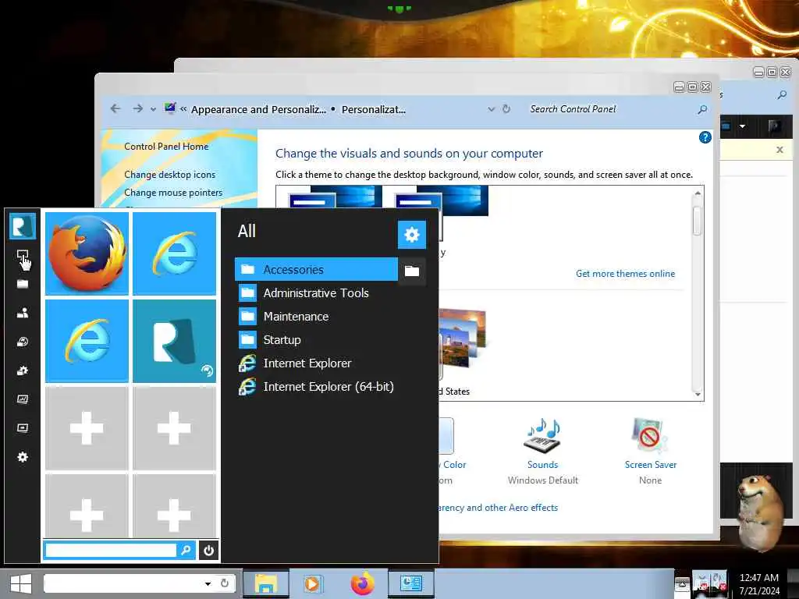
Task: Click Change mouse pointers link
Action: [x=173, y=193]
